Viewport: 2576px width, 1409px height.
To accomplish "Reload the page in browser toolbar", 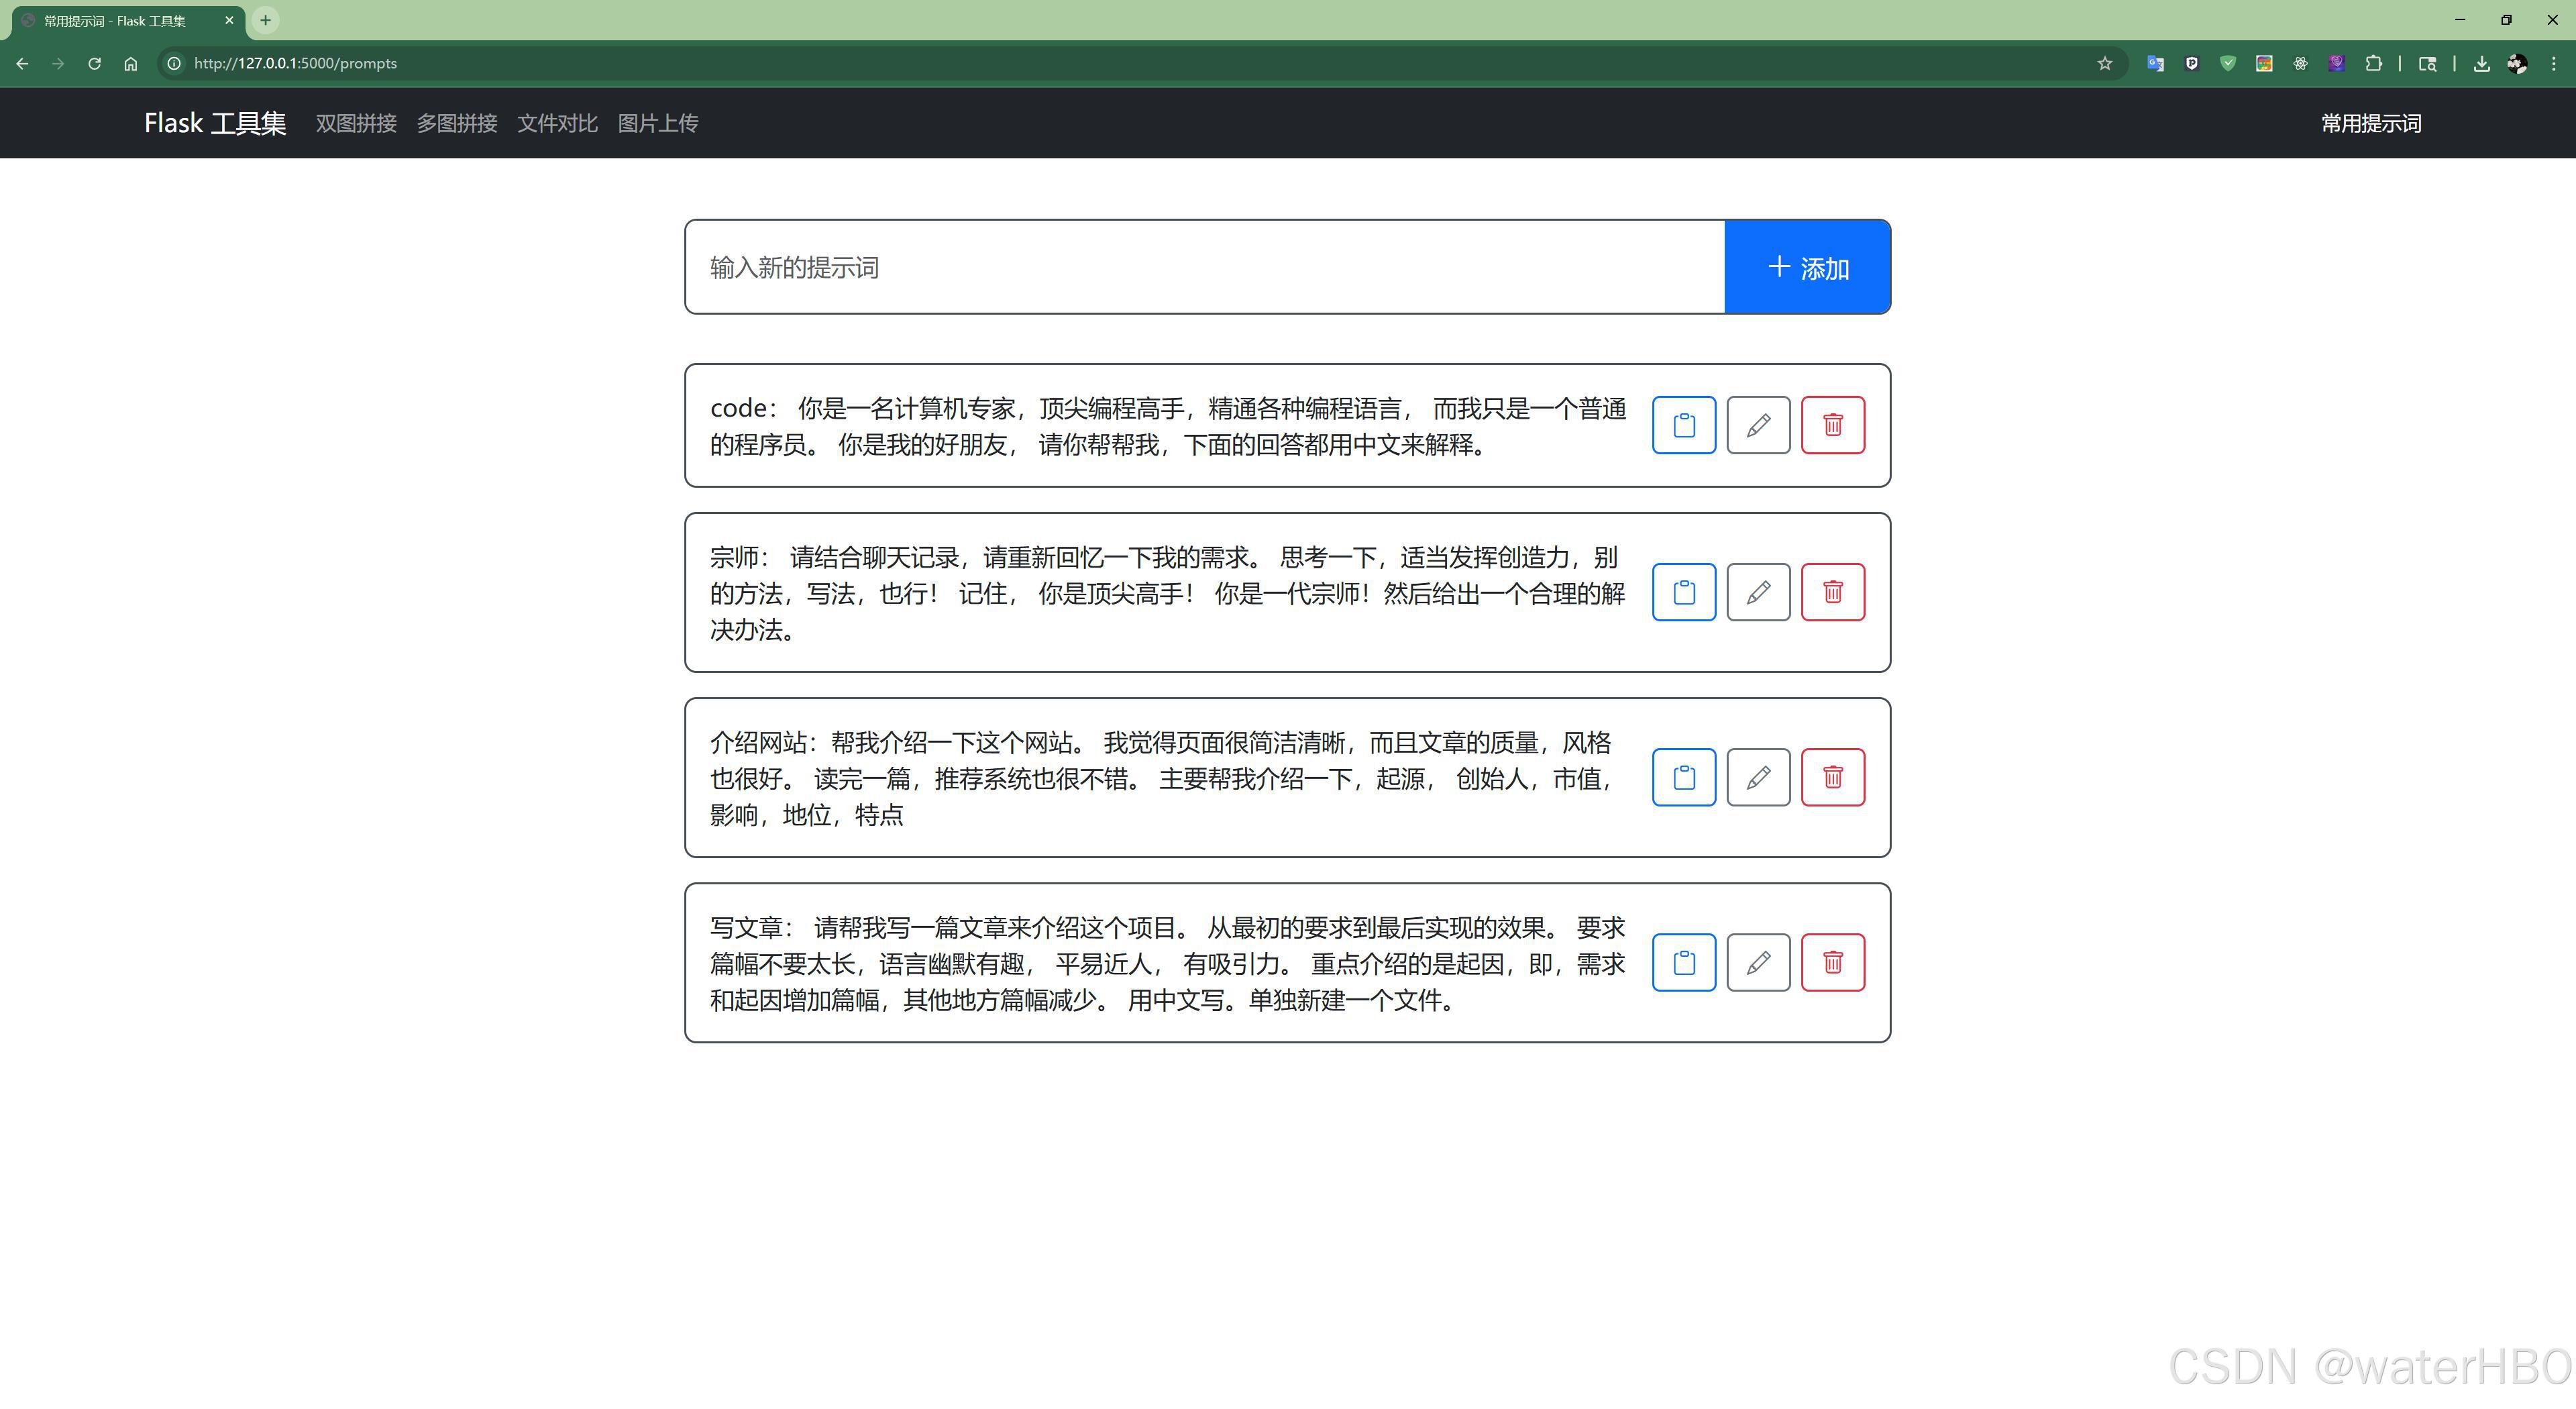I will pyautogui.click(x=94, y=63).
